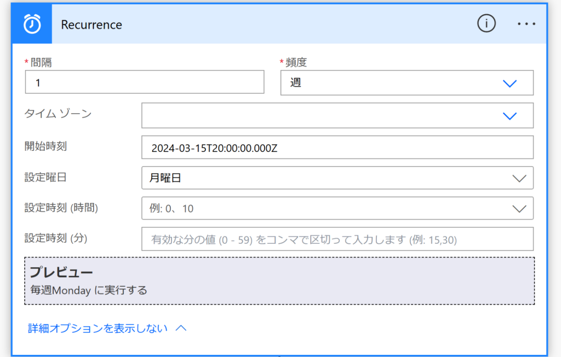Collapse advanced options using the up chevron
This screenshot has height=357, width=561.
[181, 328]
